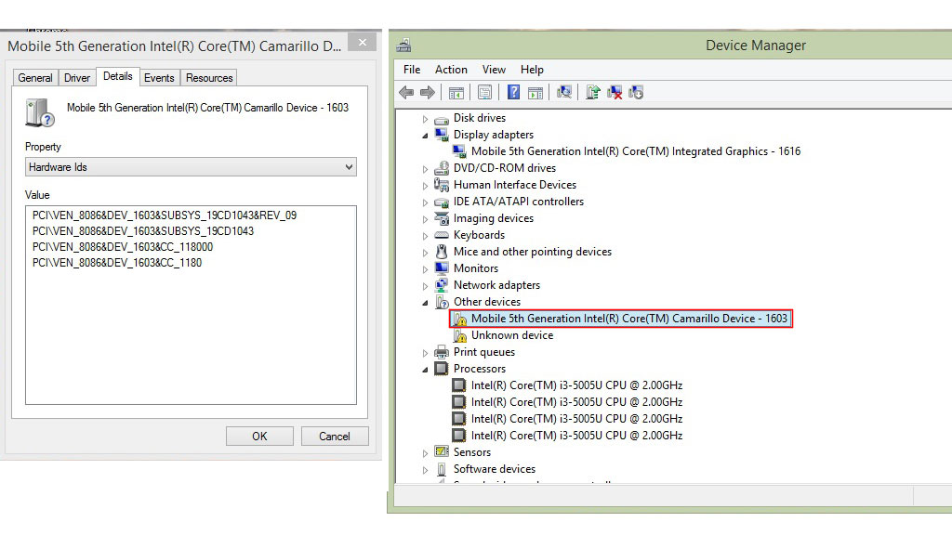The image size is (952, 535).
Task: Click the Print queues printer icon
Action: [442, 352]
